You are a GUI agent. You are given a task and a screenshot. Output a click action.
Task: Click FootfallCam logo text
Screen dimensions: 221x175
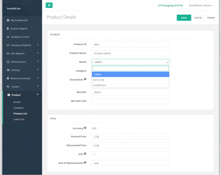[14, 8]
